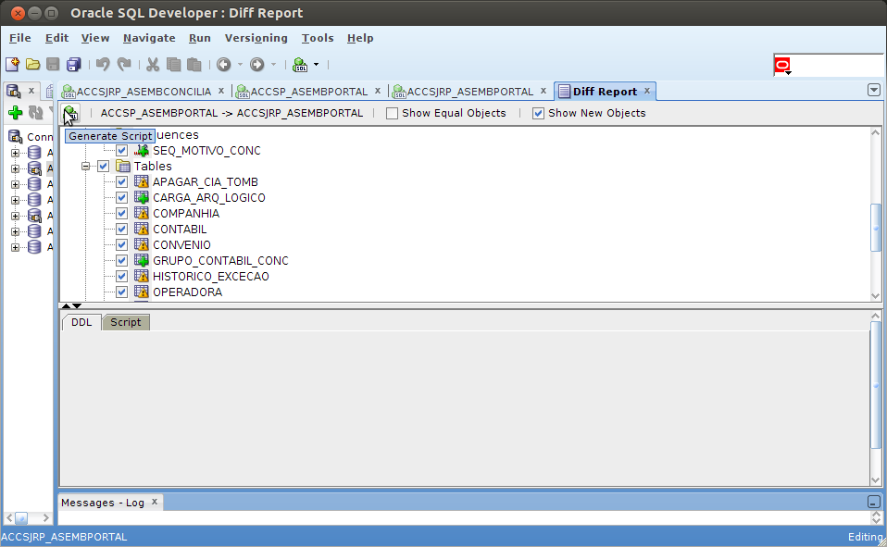
Task: Switch to the ACCSJRP_ASEMBPORTAL worksheet tab
Action: point(469,92)
